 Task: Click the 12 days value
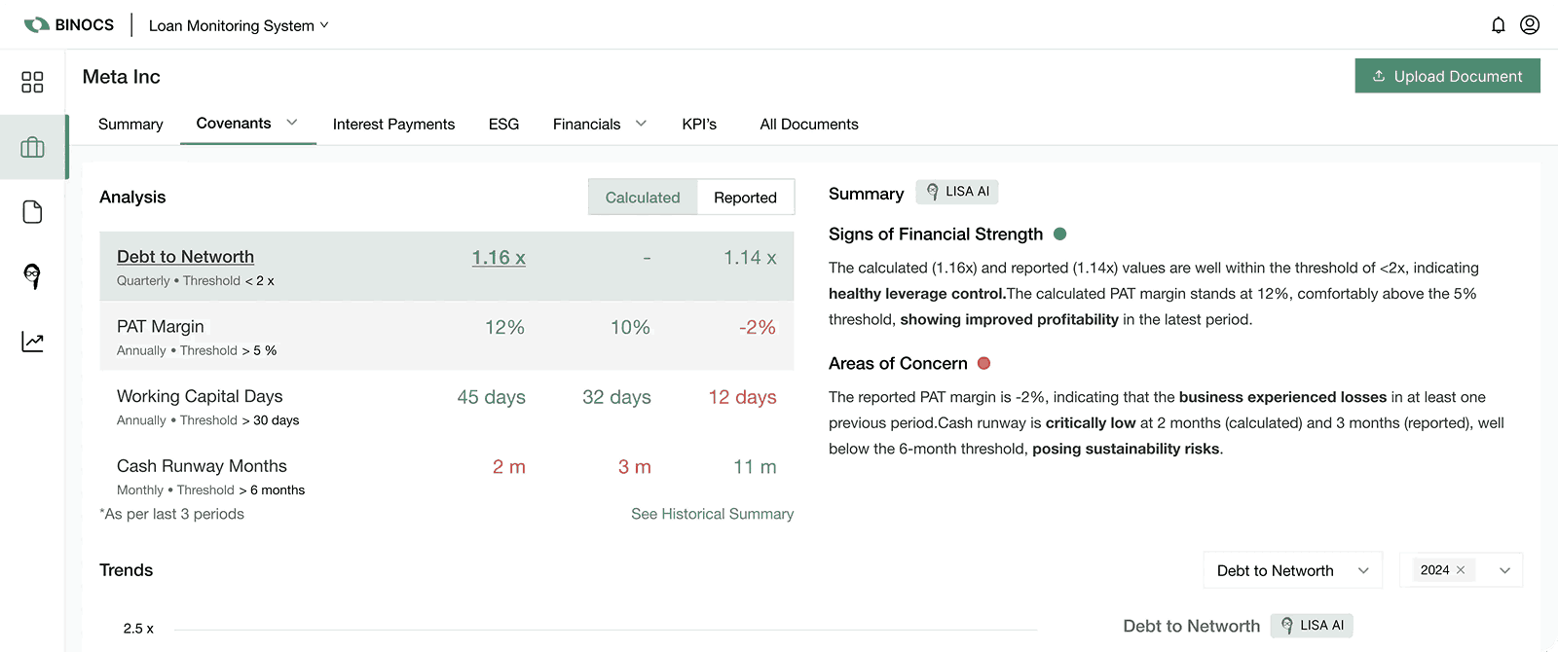point(742,397)
